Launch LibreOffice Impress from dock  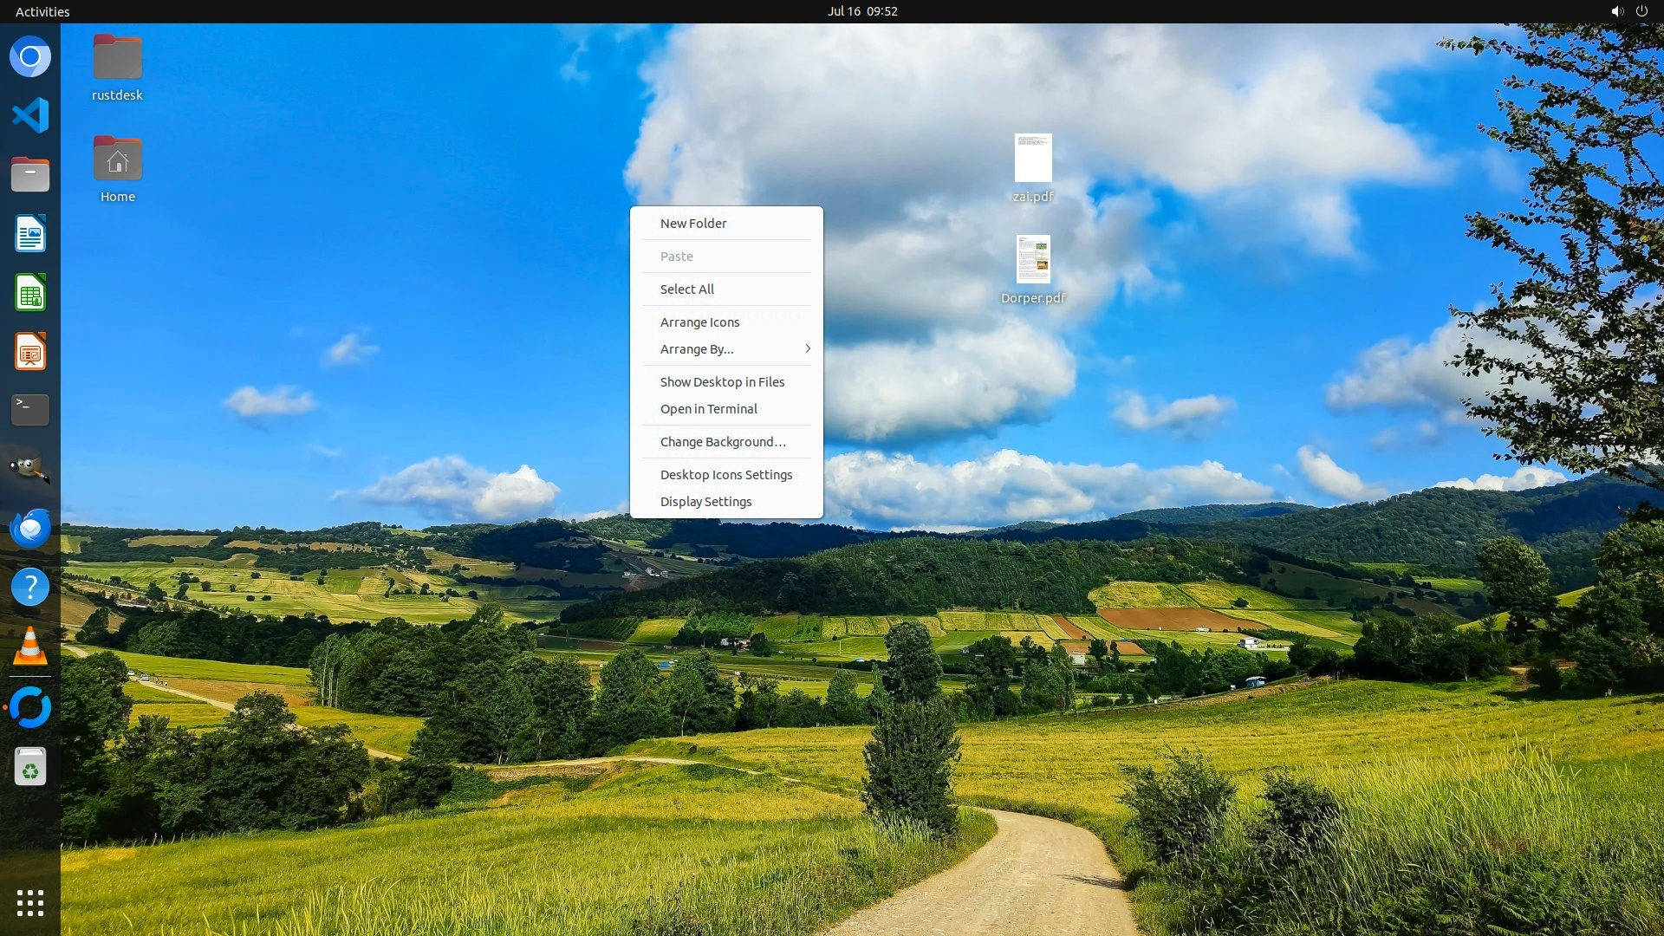coord(30,352)
